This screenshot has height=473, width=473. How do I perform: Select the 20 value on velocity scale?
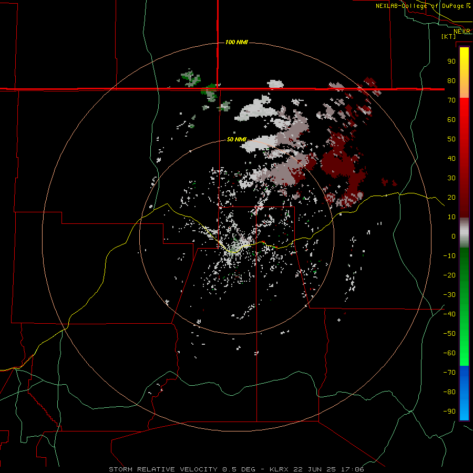click(451, 198)
